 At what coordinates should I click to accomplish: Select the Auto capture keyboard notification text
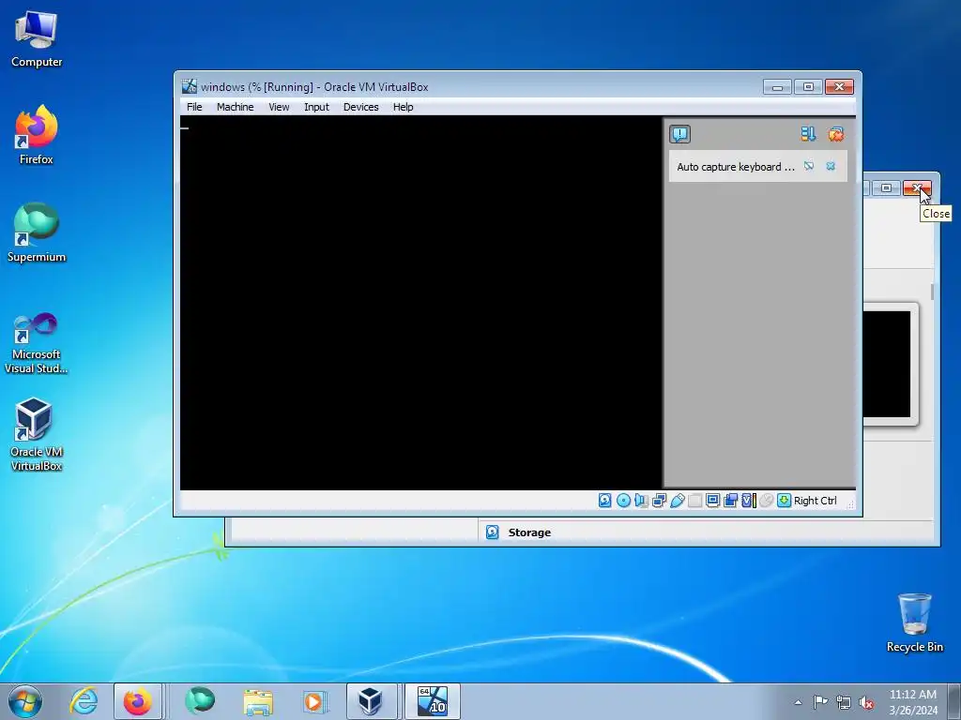coord(736,167)
